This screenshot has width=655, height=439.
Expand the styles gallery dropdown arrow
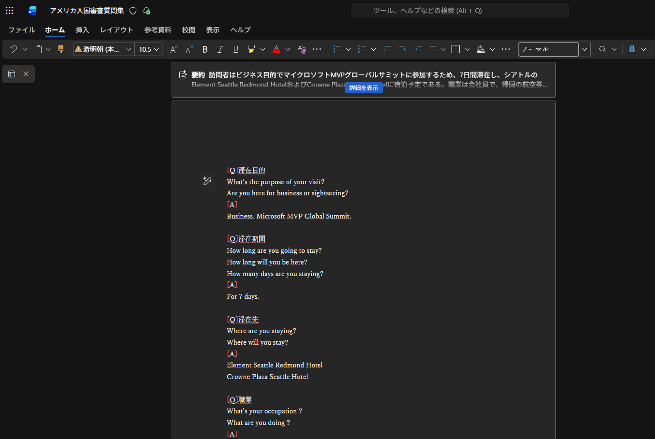pyautogui.click(x=584, y=49)
